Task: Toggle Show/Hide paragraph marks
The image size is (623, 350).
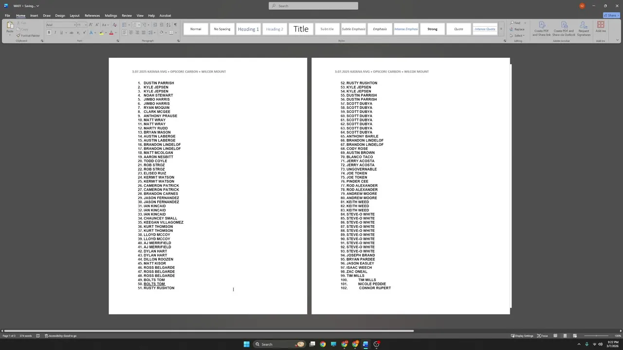Action: click(x=175, y=25)
